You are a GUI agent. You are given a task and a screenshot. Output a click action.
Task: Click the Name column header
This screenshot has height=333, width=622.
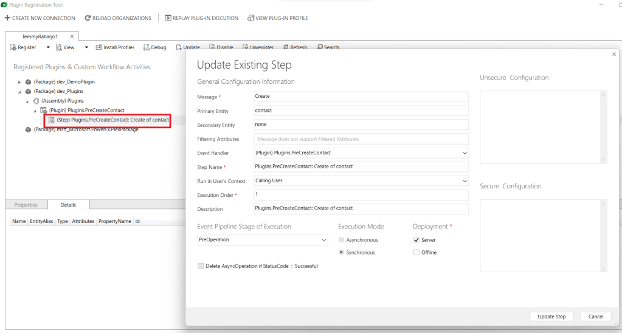[x=19, y=221]
